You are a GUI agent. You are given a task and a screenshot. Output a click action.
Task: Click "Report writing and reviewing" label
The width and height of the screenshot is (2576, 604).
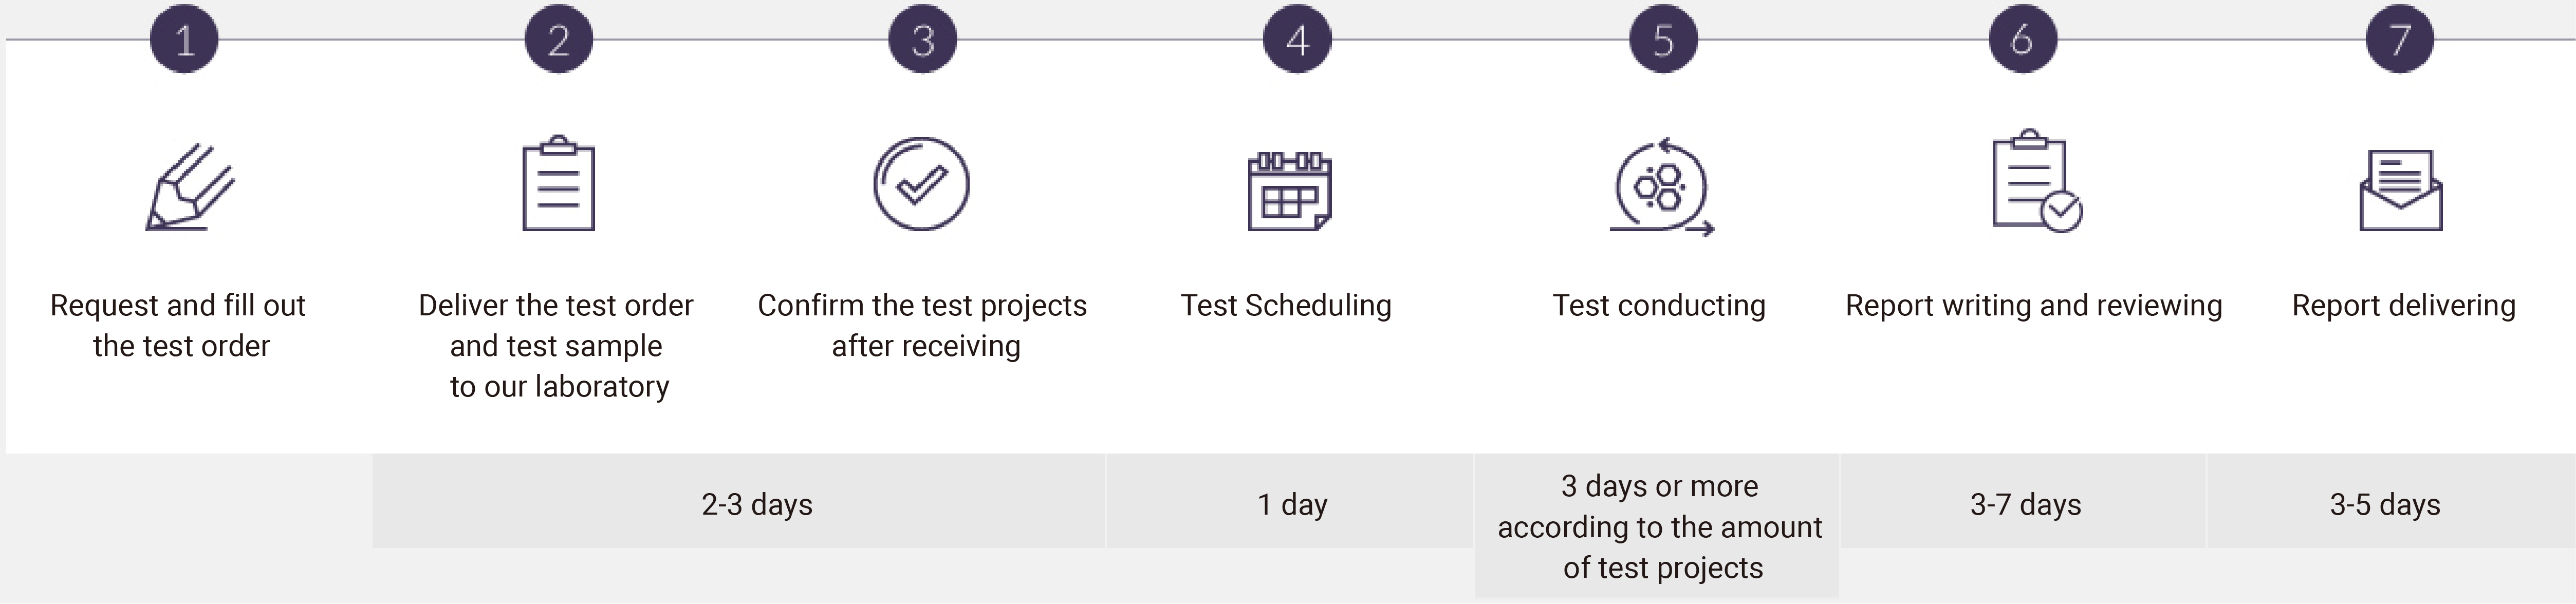pos(2033,305)
